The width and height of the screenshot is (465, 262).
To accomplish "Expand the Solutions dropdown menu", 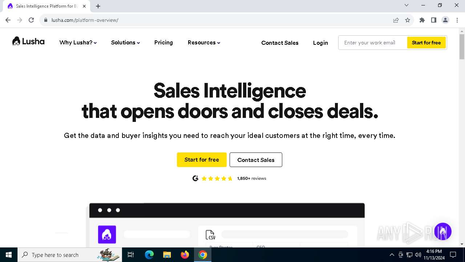I will [x=125, y=43].
